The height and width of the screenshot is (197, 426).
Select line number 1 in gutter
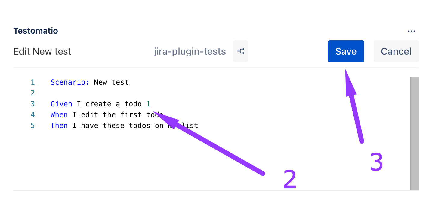32,82
